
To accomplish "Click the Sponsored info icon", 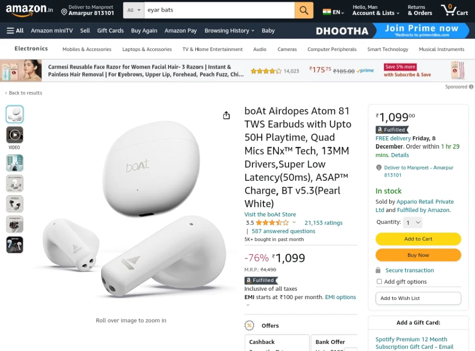I will coord(471,87).
